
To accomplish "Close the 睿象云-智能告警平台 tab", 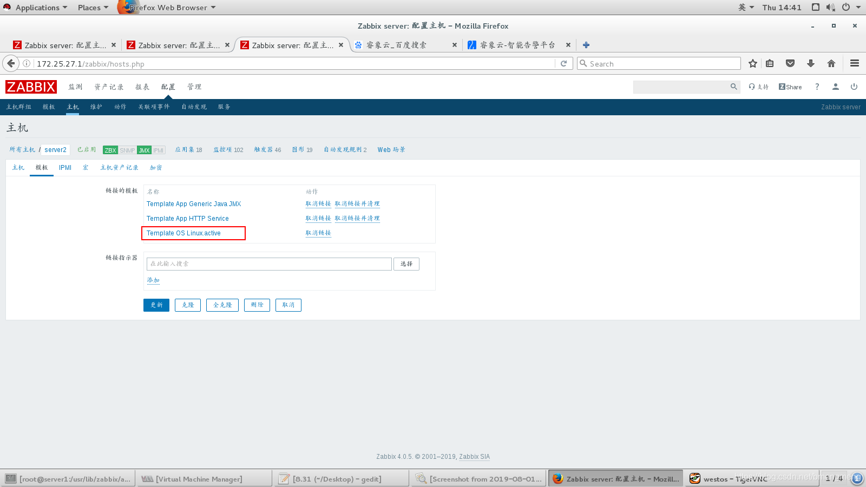I will tap(568, 45).
